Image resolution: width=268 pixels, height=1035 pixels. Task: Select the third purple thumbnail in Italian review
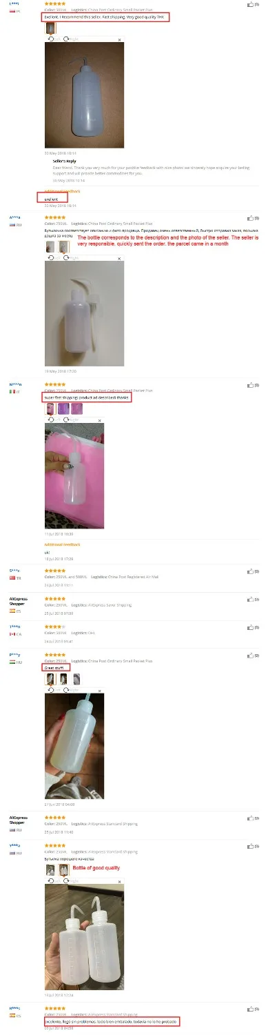(76, 408)
